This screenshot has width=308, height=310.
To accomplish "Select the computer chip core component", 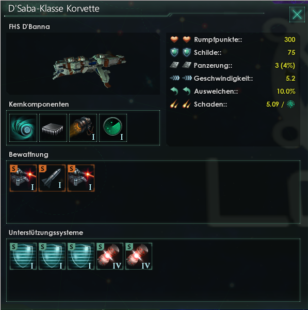I will (x=53, y=128).
